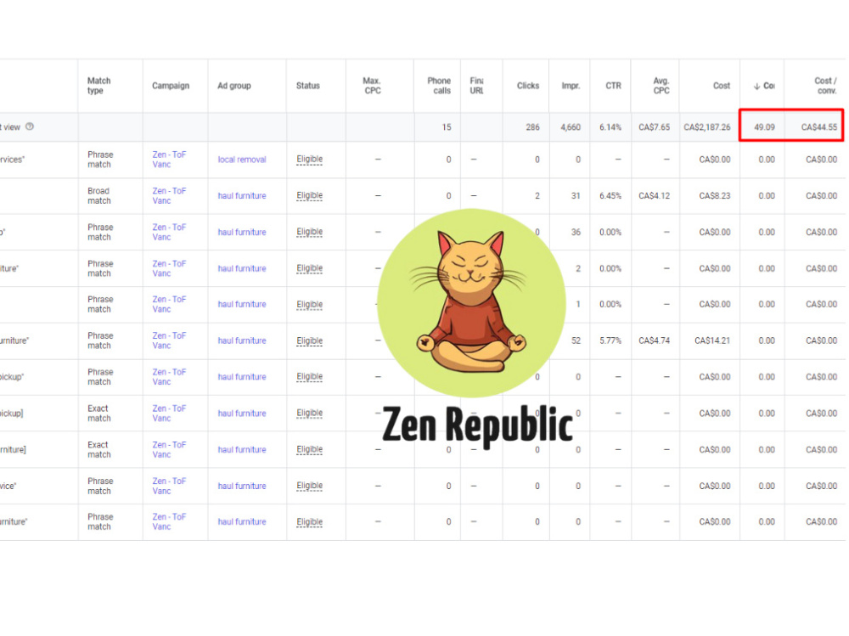Click Eligible status in Broad match row

point(310,195)
